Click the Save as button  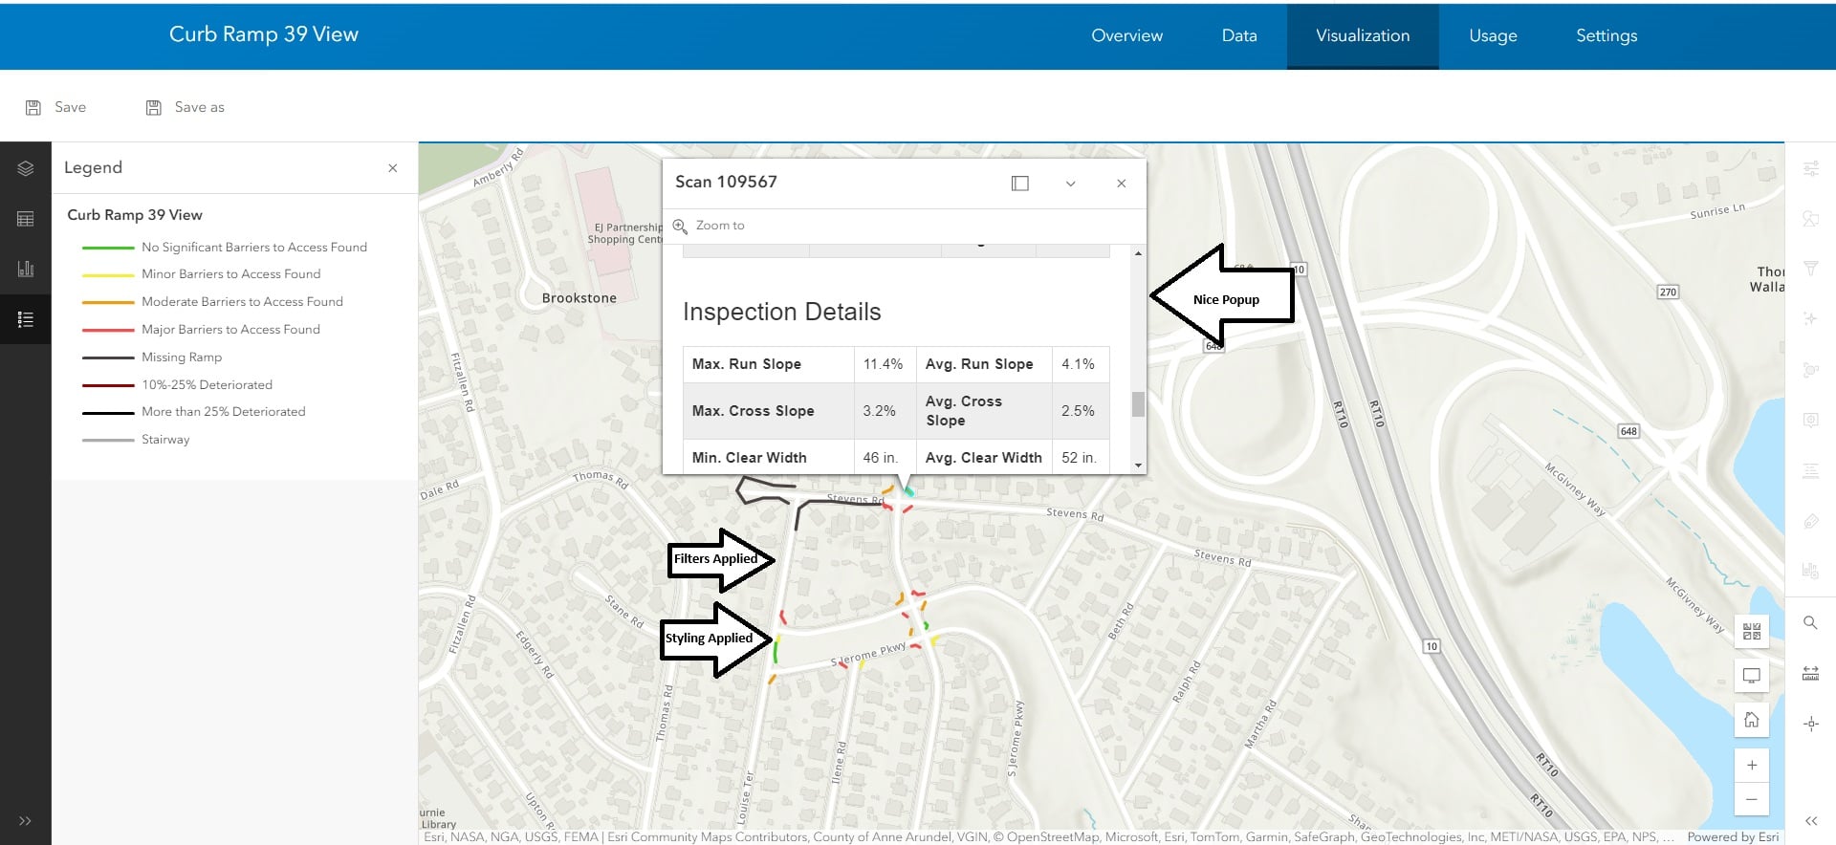[186, 107]
